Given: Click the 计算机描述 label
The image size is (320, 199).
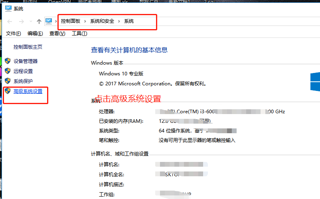Looking at the screenshot, I should 112,185.
